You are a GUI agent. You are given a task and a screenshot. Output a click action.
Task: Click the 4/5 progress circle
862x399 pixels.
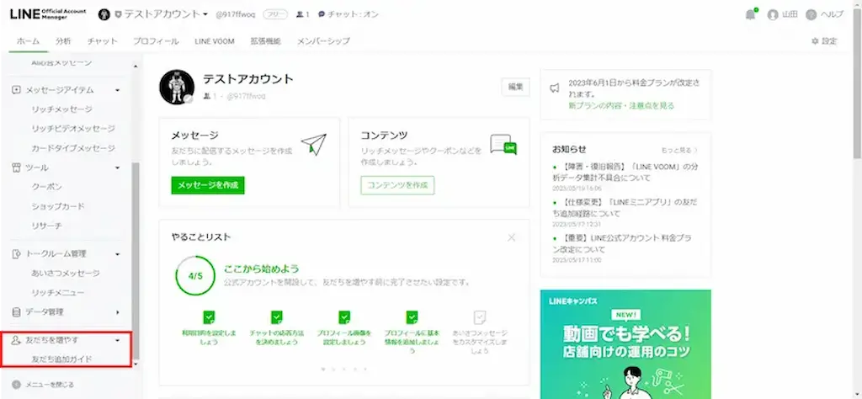tap(195, 276)
